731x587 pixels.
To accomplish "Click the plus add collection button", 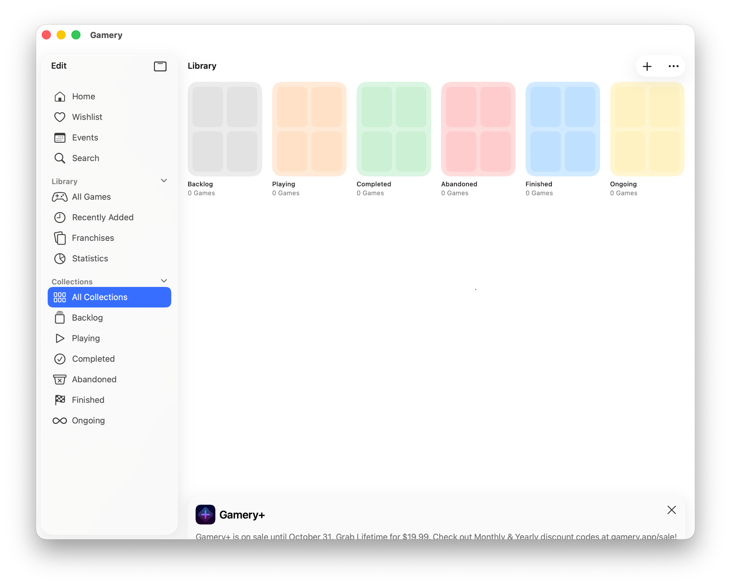I will 647,66.
